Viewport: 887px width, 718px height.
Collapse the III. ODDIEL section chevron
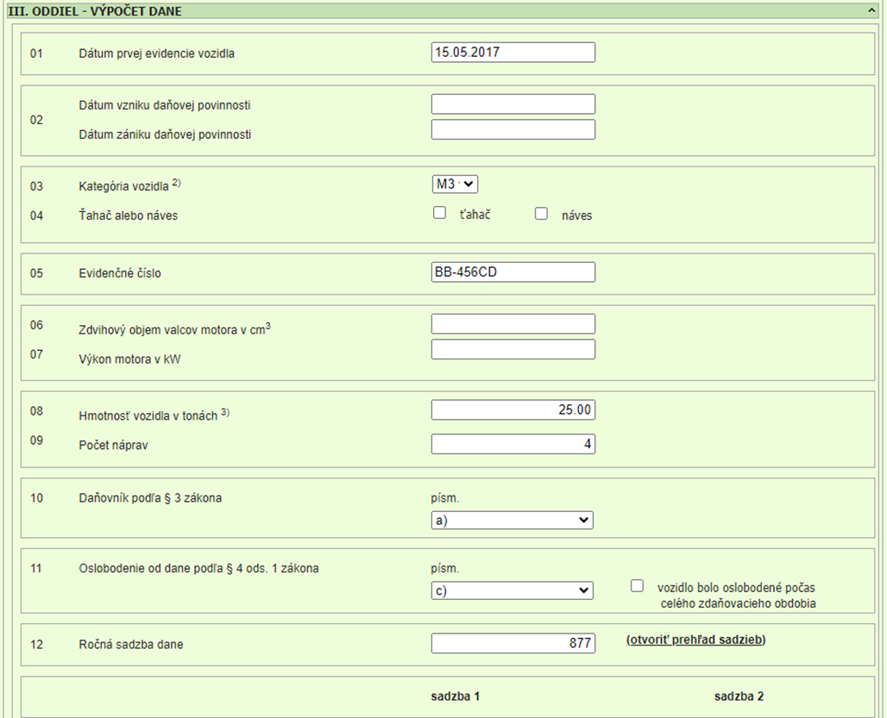click(871, 10)
